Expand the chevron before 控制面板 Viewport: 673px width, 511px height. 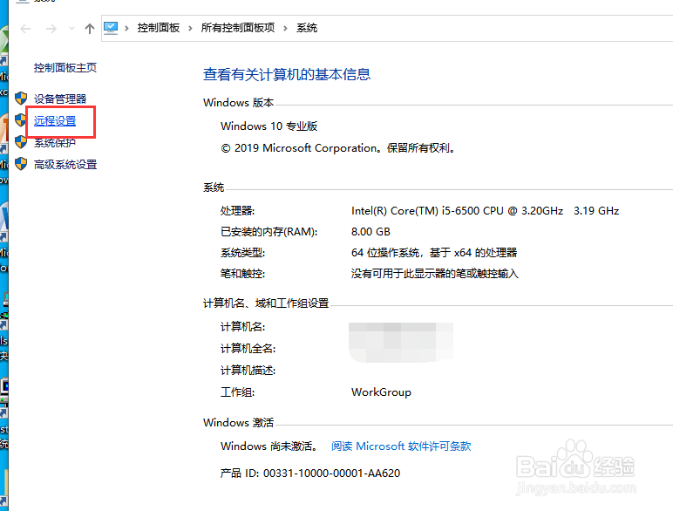pyautogui.click(x=126, y=29)
